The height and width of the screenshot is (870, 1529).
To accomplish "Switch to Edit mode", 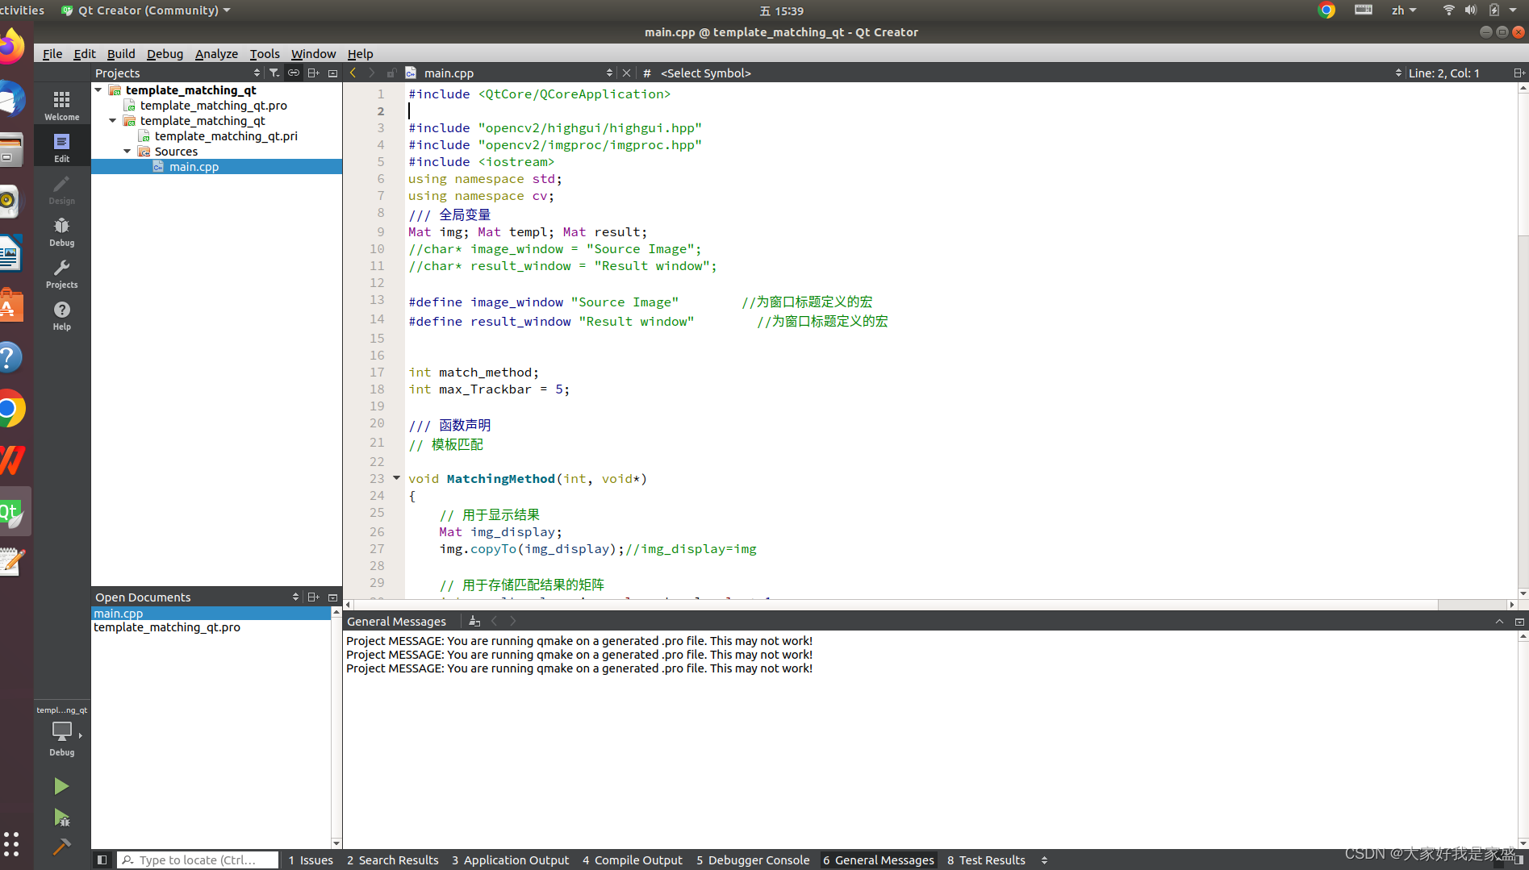I will pos(61,148).
